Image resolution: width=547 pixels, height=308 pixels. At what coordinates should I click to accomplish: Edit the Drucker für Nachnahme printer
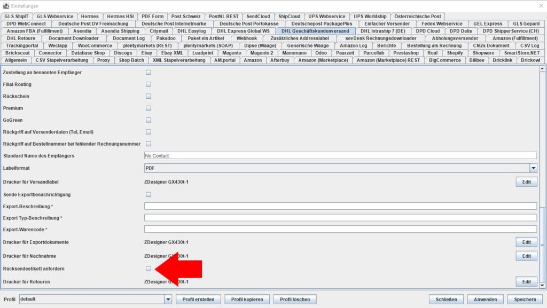click(526, 256)
